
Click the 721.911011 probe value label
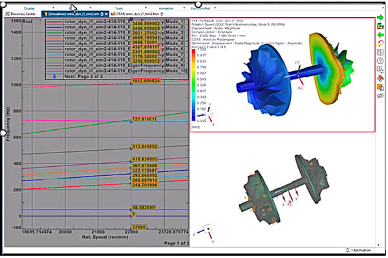pyautogui.click(x=144, y=119)
